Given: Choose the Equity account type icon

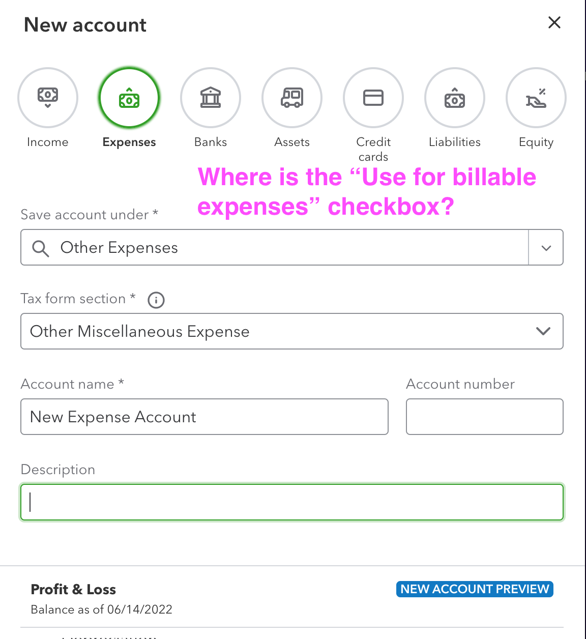Looking at the screenshot, I should tap(536, 98).
